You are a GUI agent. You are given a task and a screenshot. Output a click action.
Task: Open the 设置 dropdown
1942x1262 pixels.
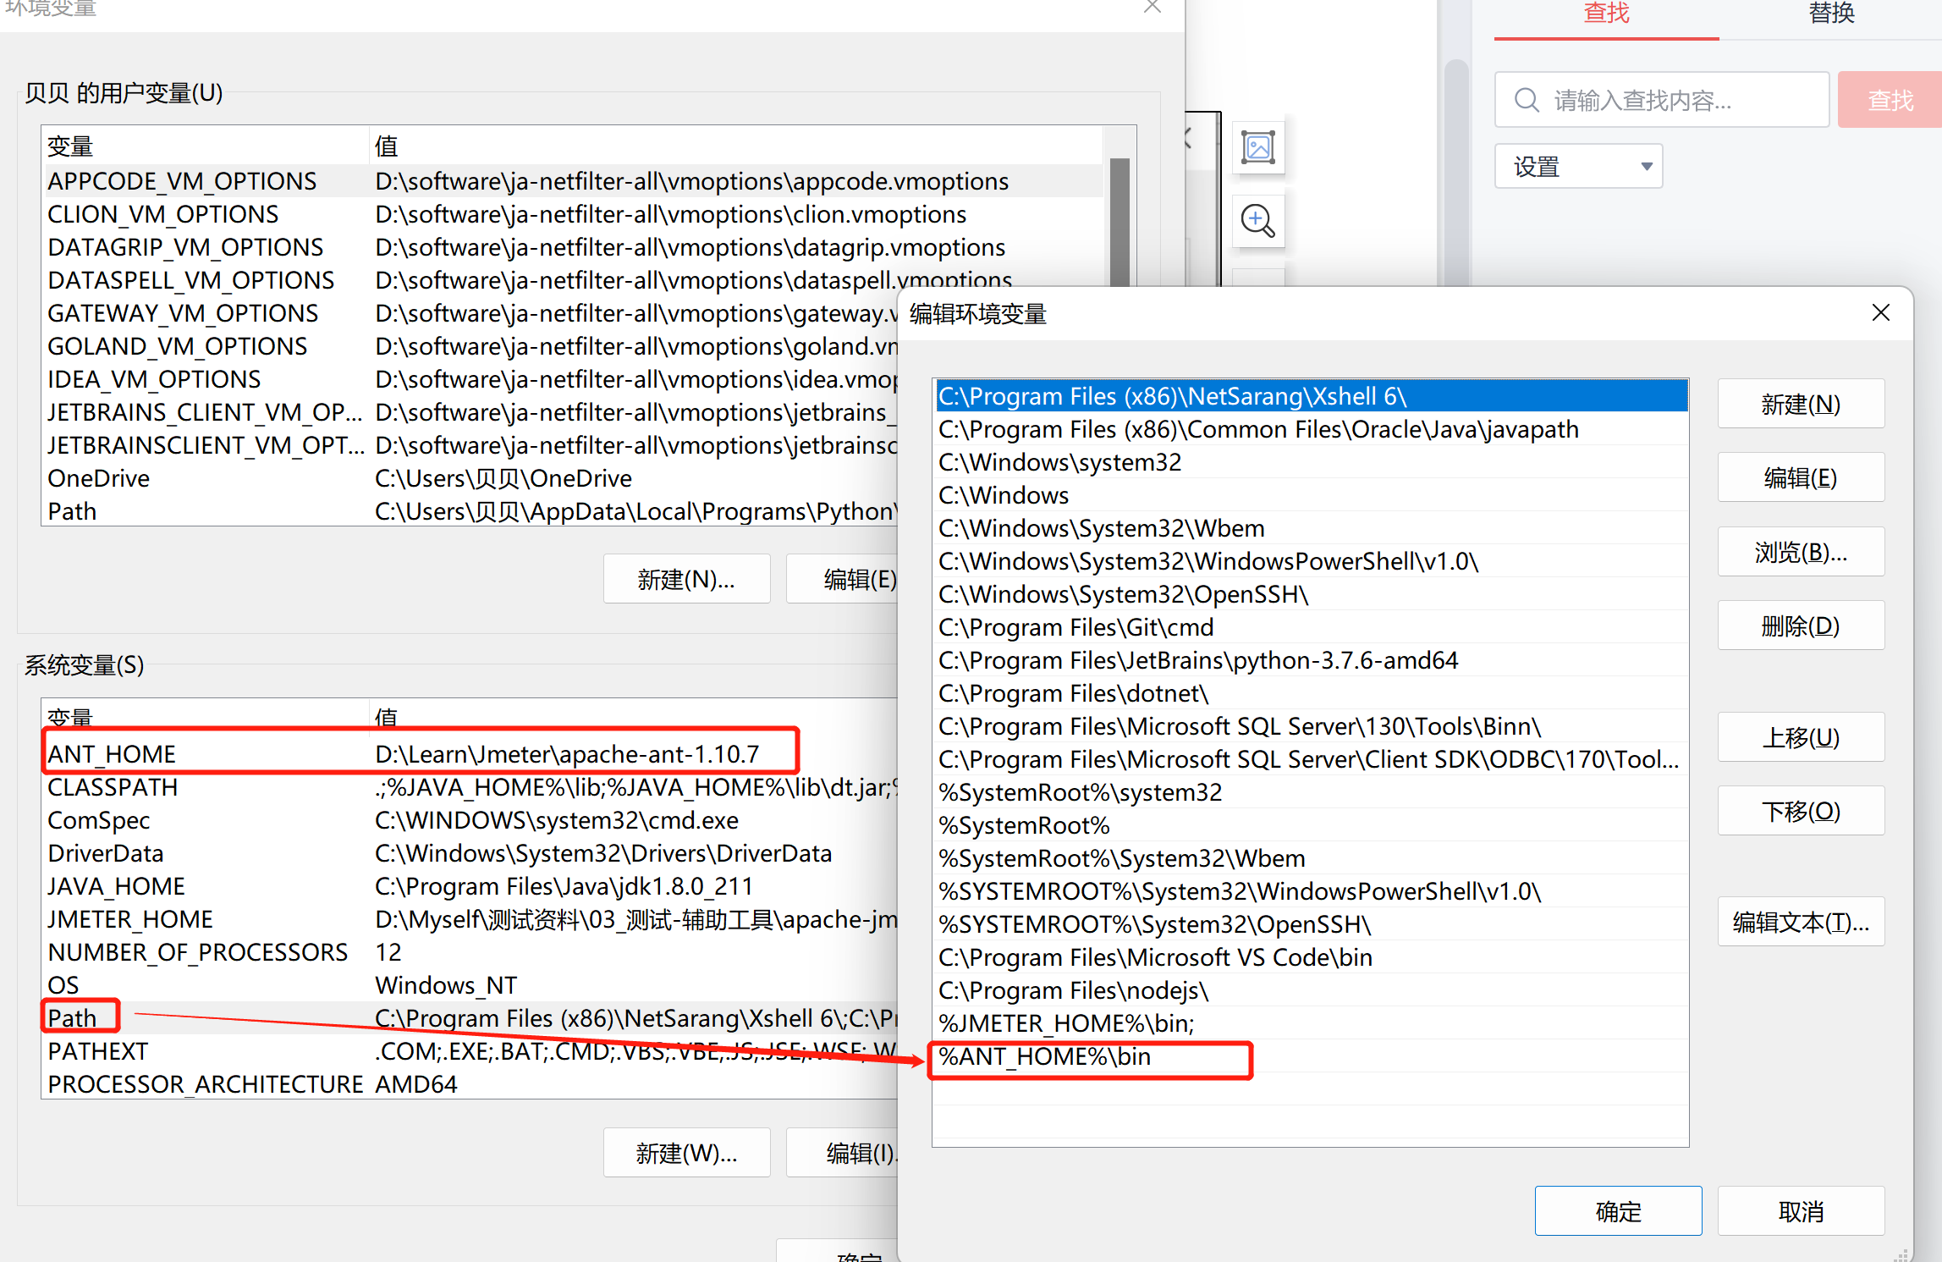[x=1578, y=167]
